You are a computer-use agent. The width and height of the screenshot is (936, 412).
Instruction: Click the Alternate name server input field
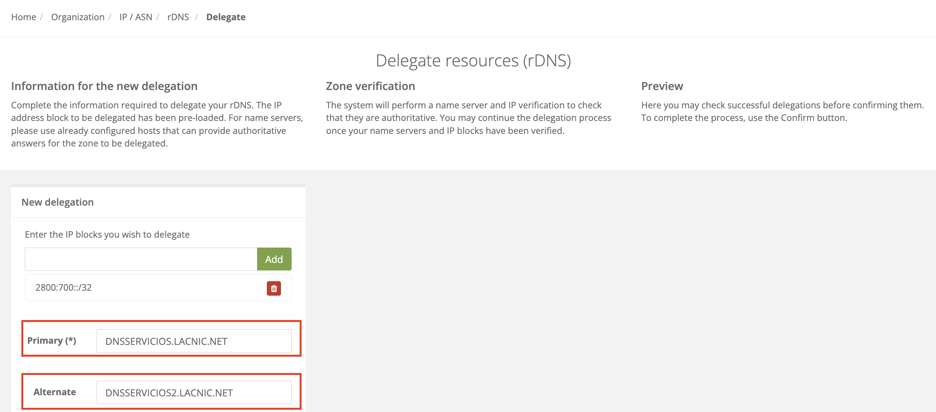pyautogui.click(x=194, y=393)
